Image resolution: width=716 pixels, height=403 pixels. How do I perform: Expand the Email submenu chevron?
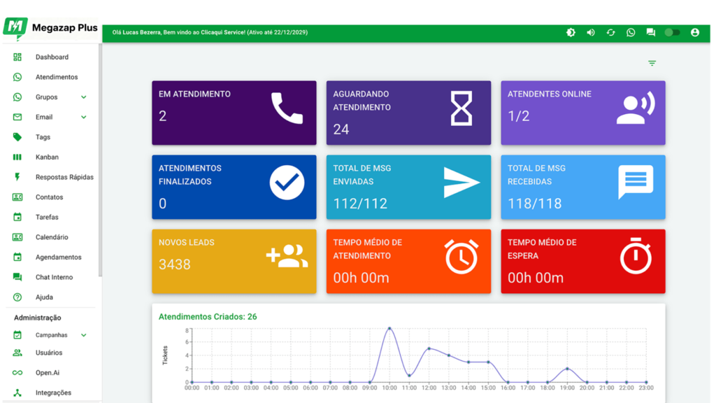[x=83, y=117]
